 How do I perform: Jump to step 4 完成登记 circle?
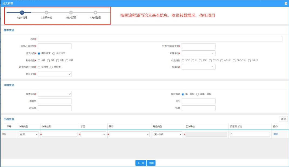click(95, 12)
